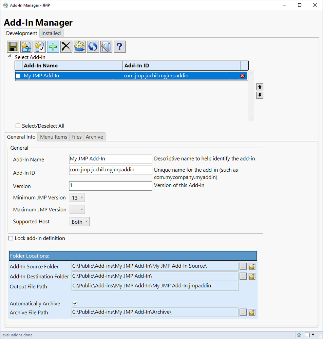Click the add-in list vertical scrollbar

(x=251, y=96)
